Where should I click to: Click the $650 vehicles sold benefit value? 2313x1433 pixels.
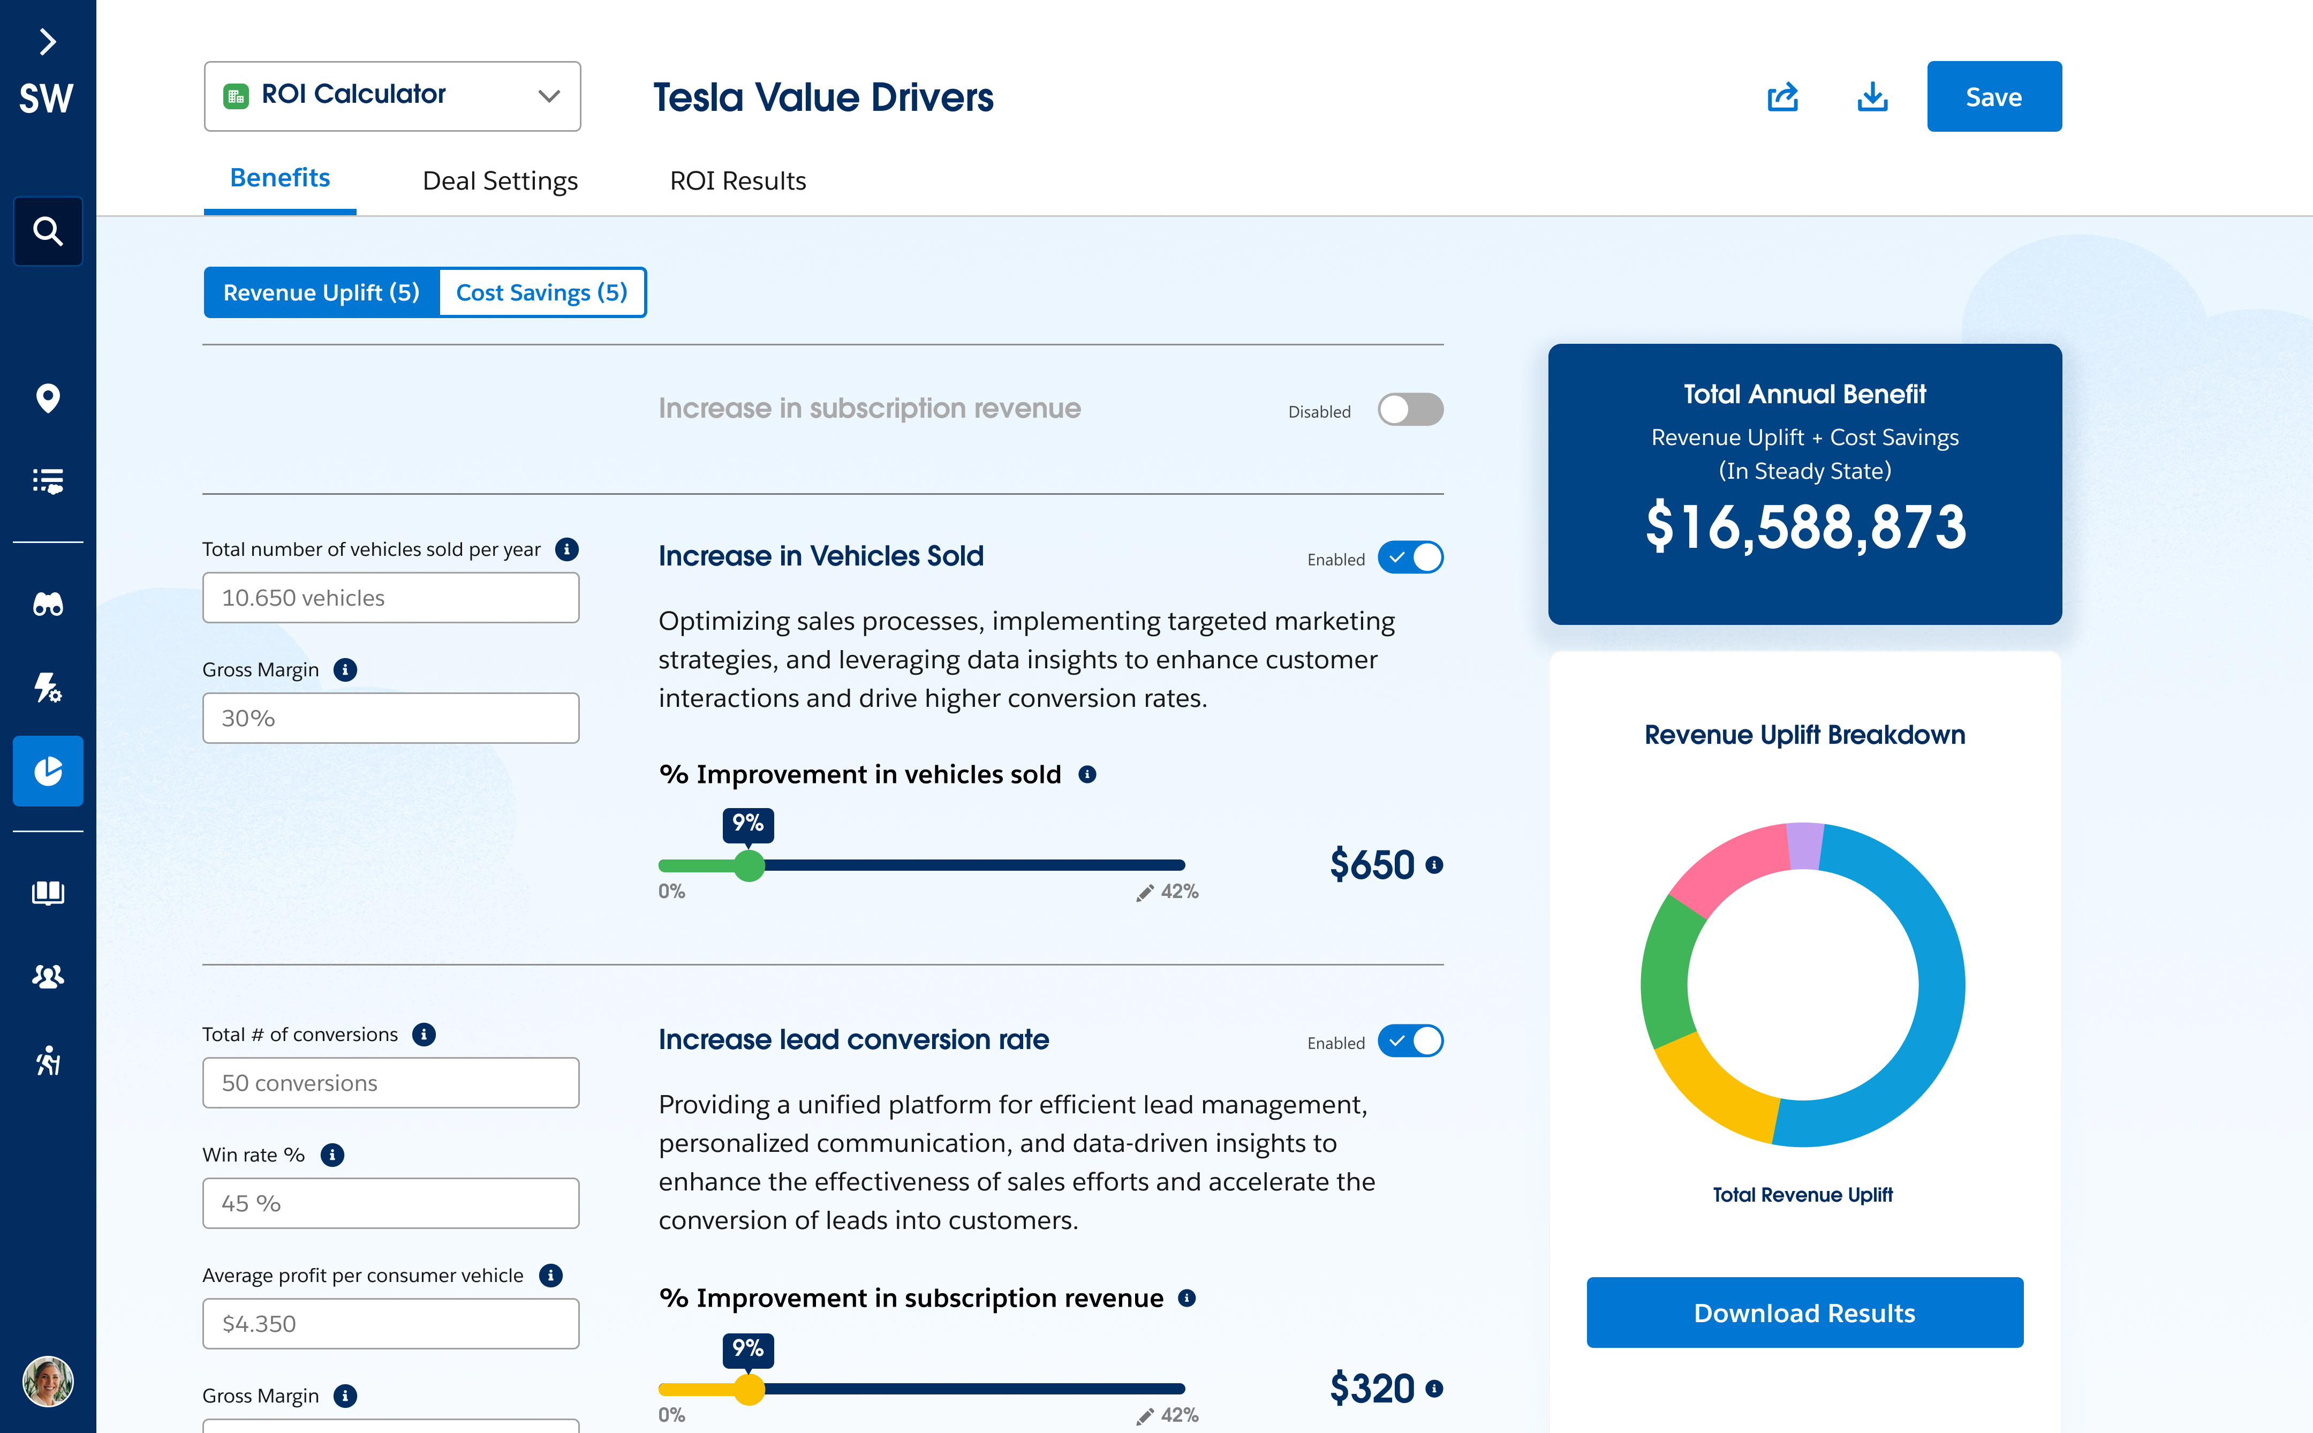point(1371,864)
